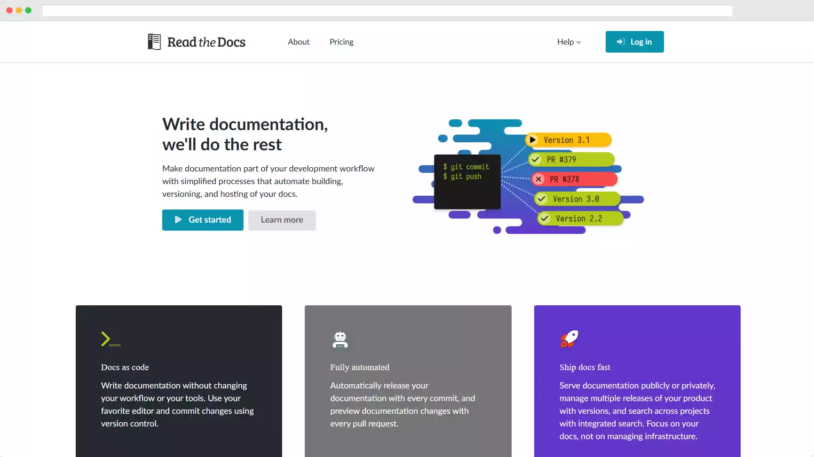
Task: Click the rocket icon on Ship docs fast card
Action: [x=569, y=339]
